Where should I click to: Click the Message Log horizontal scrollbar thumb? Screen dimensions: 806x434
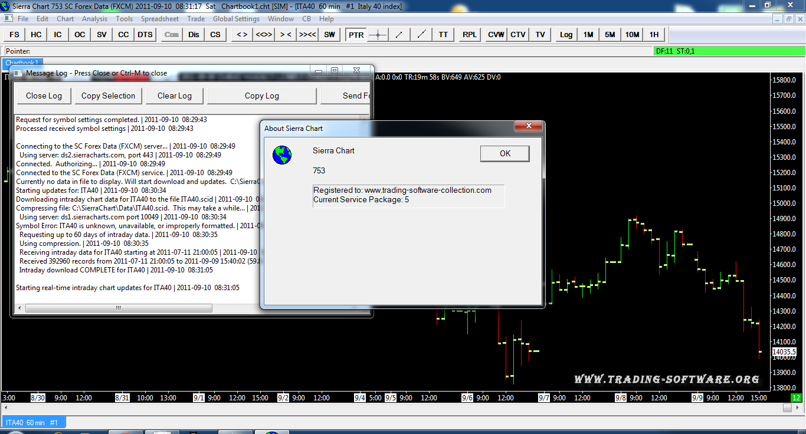point(118,308)
